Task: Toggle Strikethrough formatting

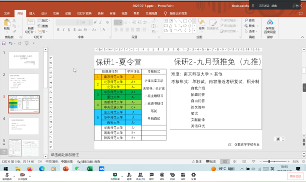Action: pyautogui.click(x=80, y=29)
